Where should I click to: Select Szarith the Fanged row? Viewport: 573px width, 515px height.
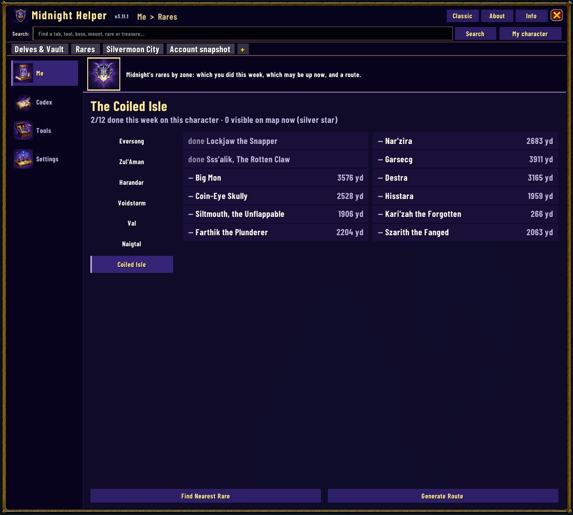point(466,233)
